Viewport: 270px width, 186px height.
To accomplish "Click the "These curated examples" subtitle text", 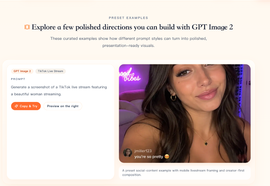I will coord(128,42).
